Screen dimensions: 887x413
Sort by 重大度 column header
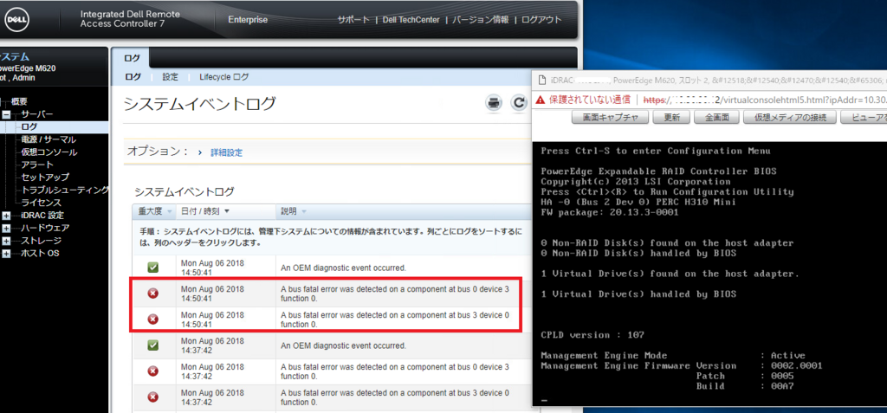tap(154, 211)
